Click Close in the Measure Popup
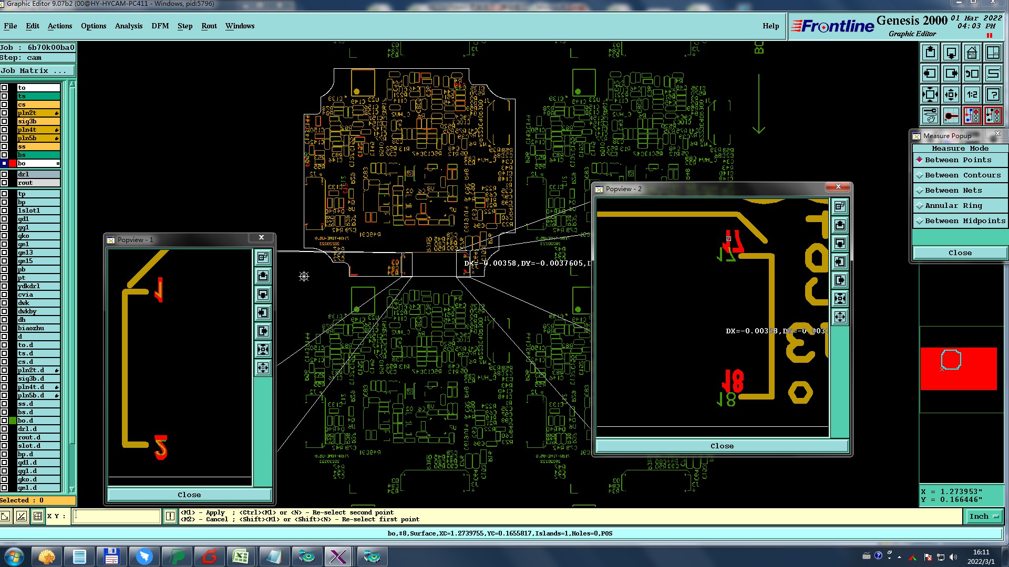The height and width of the screenshot is (567, 1009). click(960, 253)
